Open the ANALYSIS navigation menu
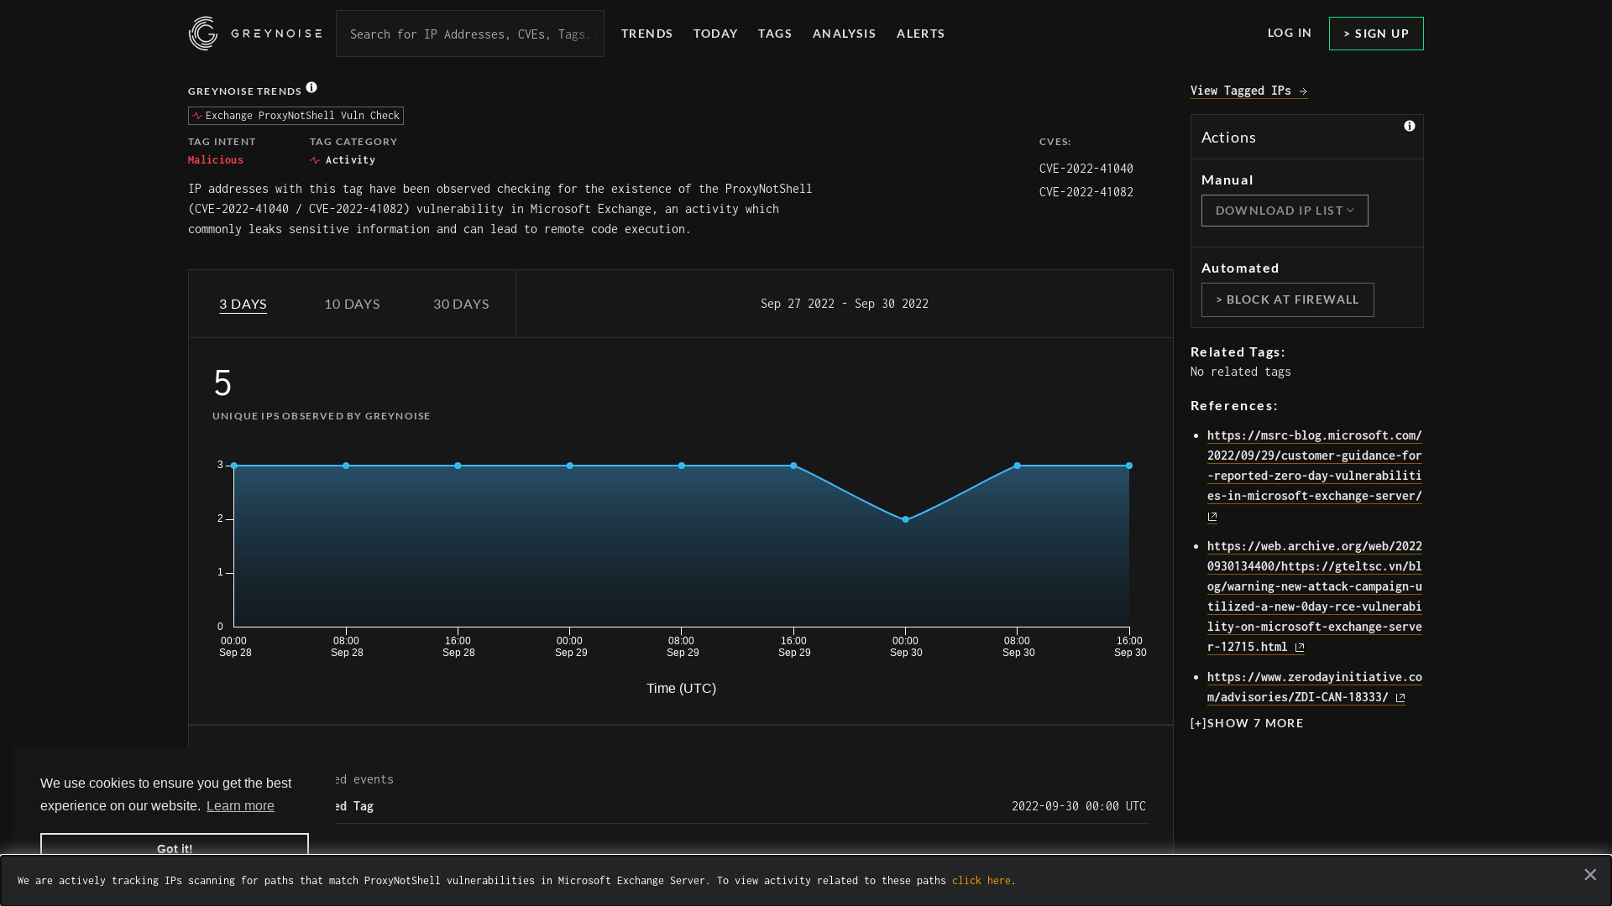Viewport: 1612px width, 906px height. 844,34
